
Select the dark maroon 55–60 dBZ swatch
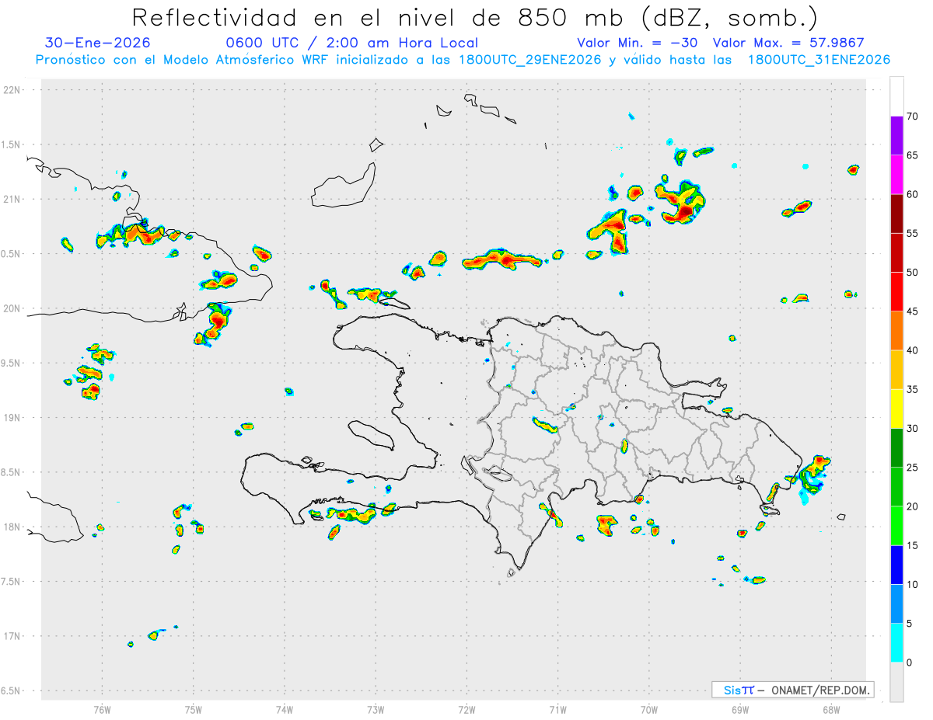click(896, 214)
